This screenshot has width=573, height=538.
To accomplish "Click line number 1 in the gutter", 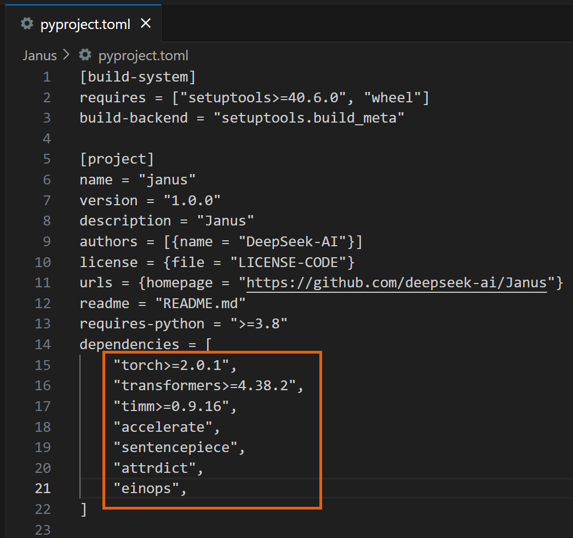I will (x=46, y=77).
